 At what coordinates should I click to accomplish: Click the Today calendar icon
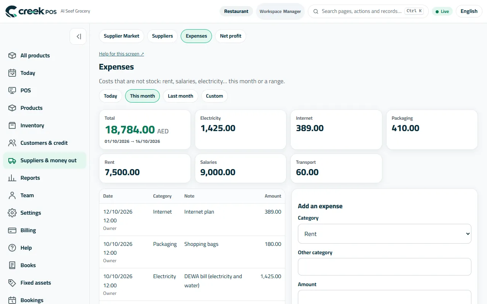point(12,73)
